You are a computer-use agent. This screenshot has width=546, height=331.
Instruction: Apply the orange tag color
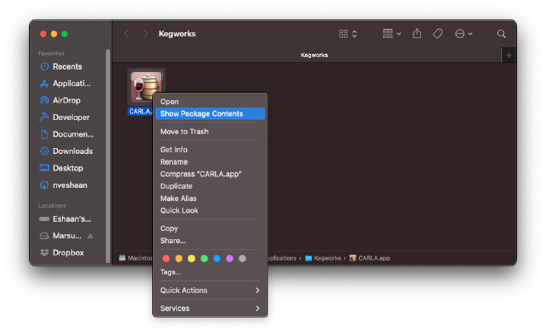pos(179,258)
